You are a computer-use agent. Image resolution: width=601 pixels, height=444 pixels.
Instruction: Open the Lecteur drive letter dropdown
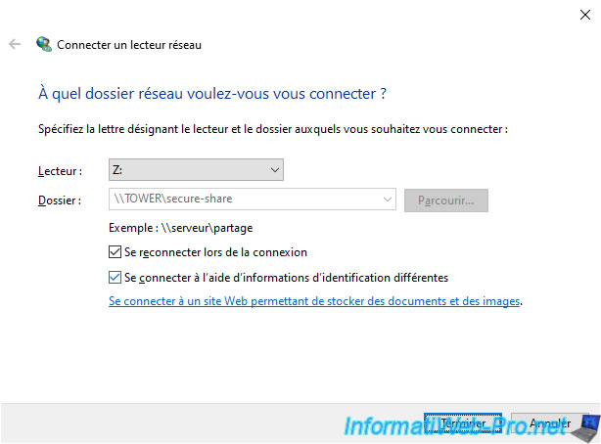274,170
